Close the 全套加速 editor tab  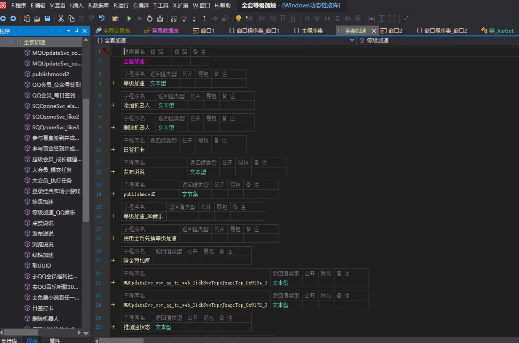(374, 31)
